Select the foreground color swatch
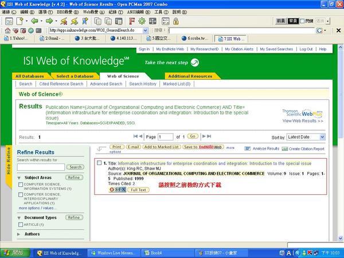Viewport: 344px width, 258px height. click(281, 21)
